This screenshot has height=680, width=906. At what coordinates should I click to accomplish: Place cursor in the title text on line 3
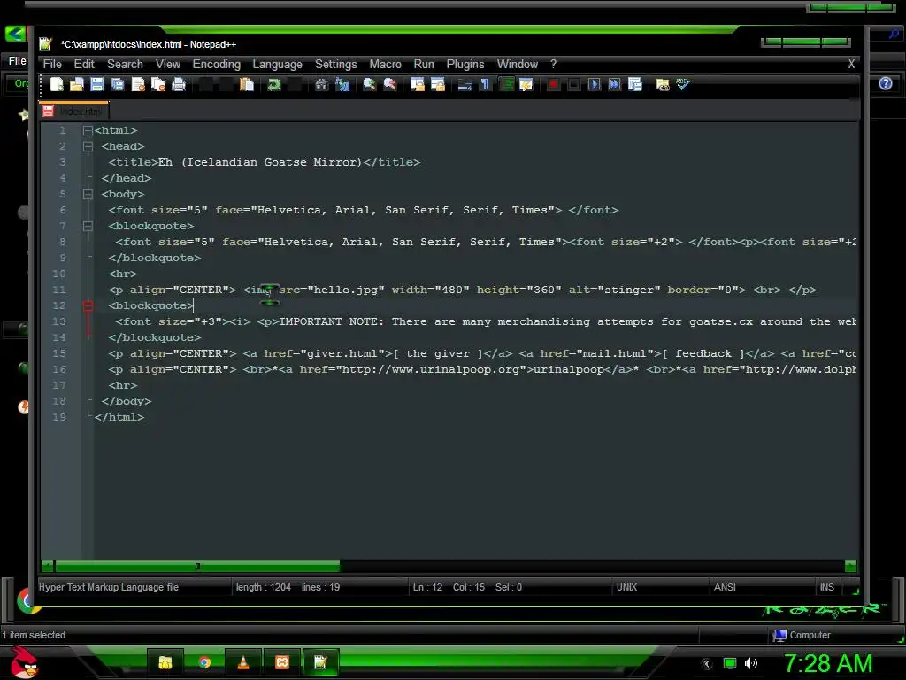(260, 163)
